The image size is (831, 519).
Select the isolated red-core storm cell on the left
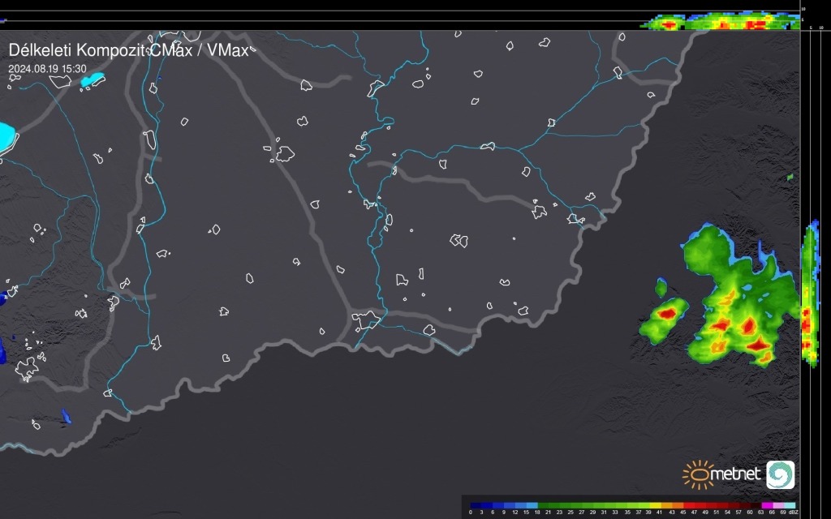(667, 313)
